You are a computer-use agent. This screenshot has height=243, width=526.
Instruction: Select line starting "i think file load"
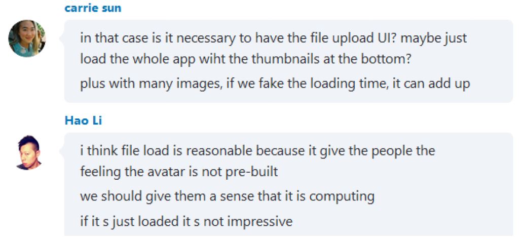pyautogui.click(x=257, y=151)
